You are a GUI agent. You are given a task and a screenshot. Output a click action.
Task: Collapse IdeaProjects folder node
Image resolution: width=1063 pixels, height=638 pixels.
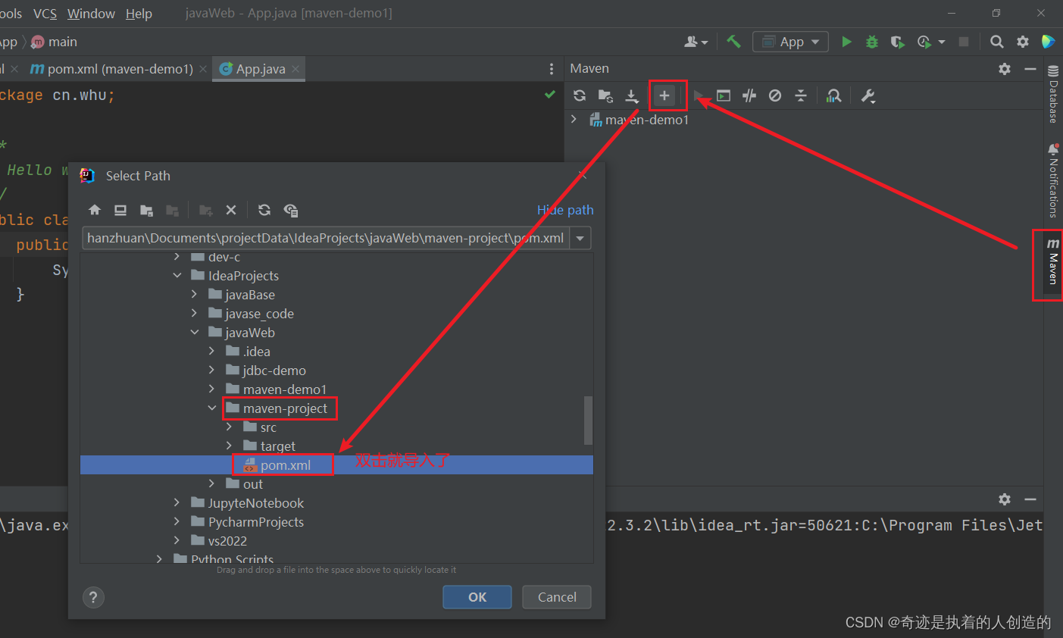(x=177, y=276)
